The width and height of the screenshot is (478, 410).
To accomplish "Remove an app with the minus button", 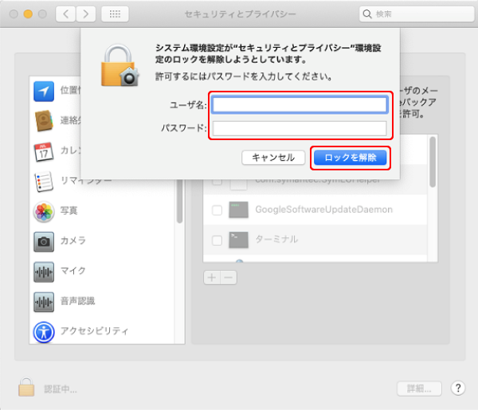I will (229, 278).
